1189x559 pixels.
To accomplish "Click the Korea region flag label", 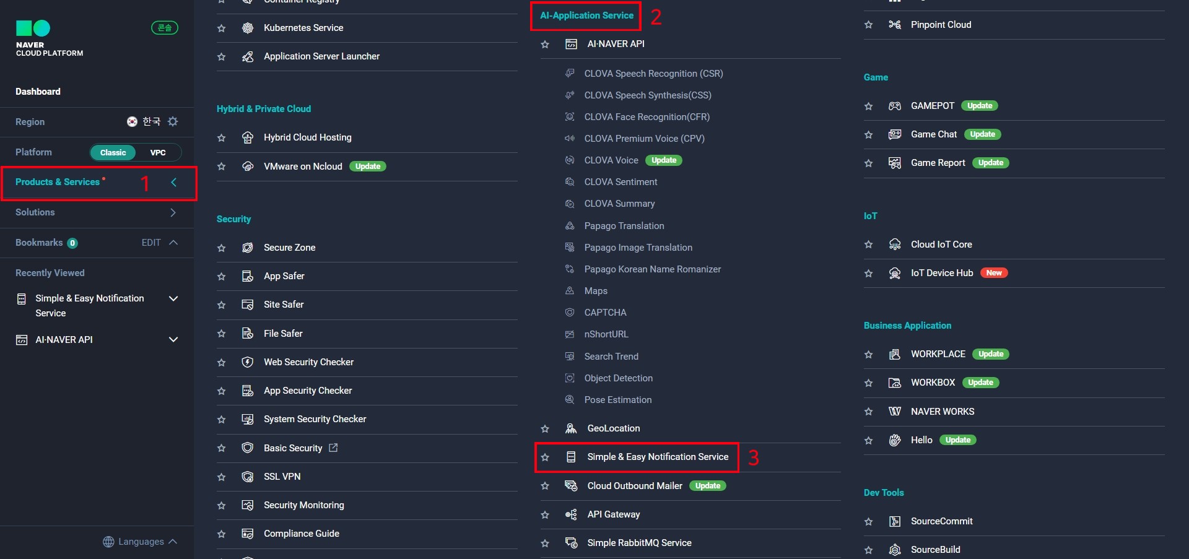I will (144, 121).
